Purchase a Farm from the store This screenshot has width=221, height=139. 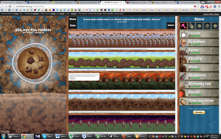[199, 51]
